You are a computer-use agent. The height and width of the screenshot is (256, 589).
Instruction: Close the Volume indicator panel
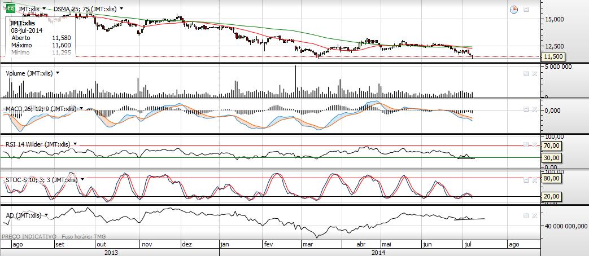[x=534, y=73]
